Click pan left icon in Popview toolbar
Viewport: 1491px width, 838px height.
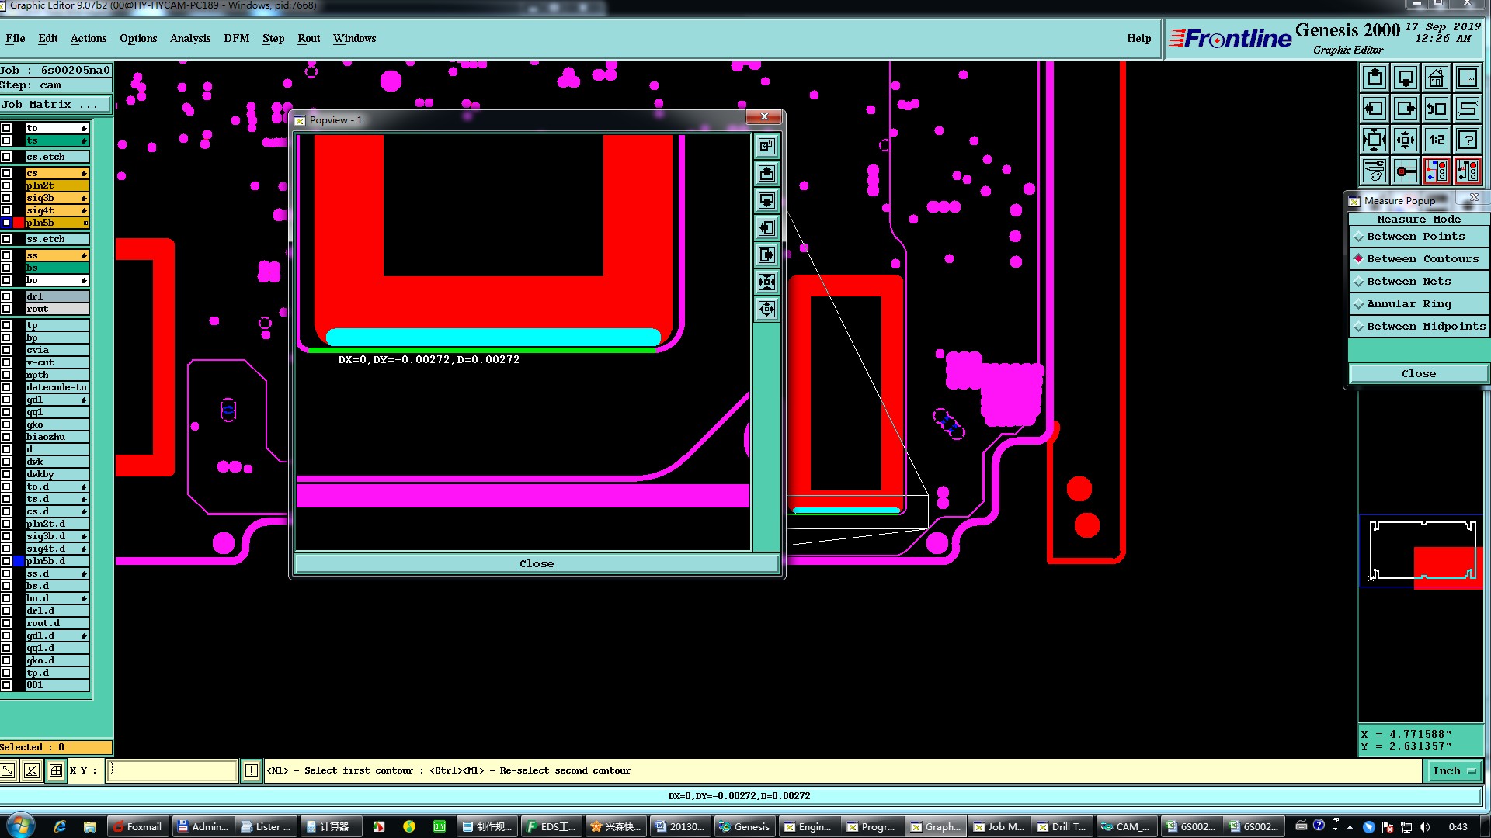tap(766, 227)
